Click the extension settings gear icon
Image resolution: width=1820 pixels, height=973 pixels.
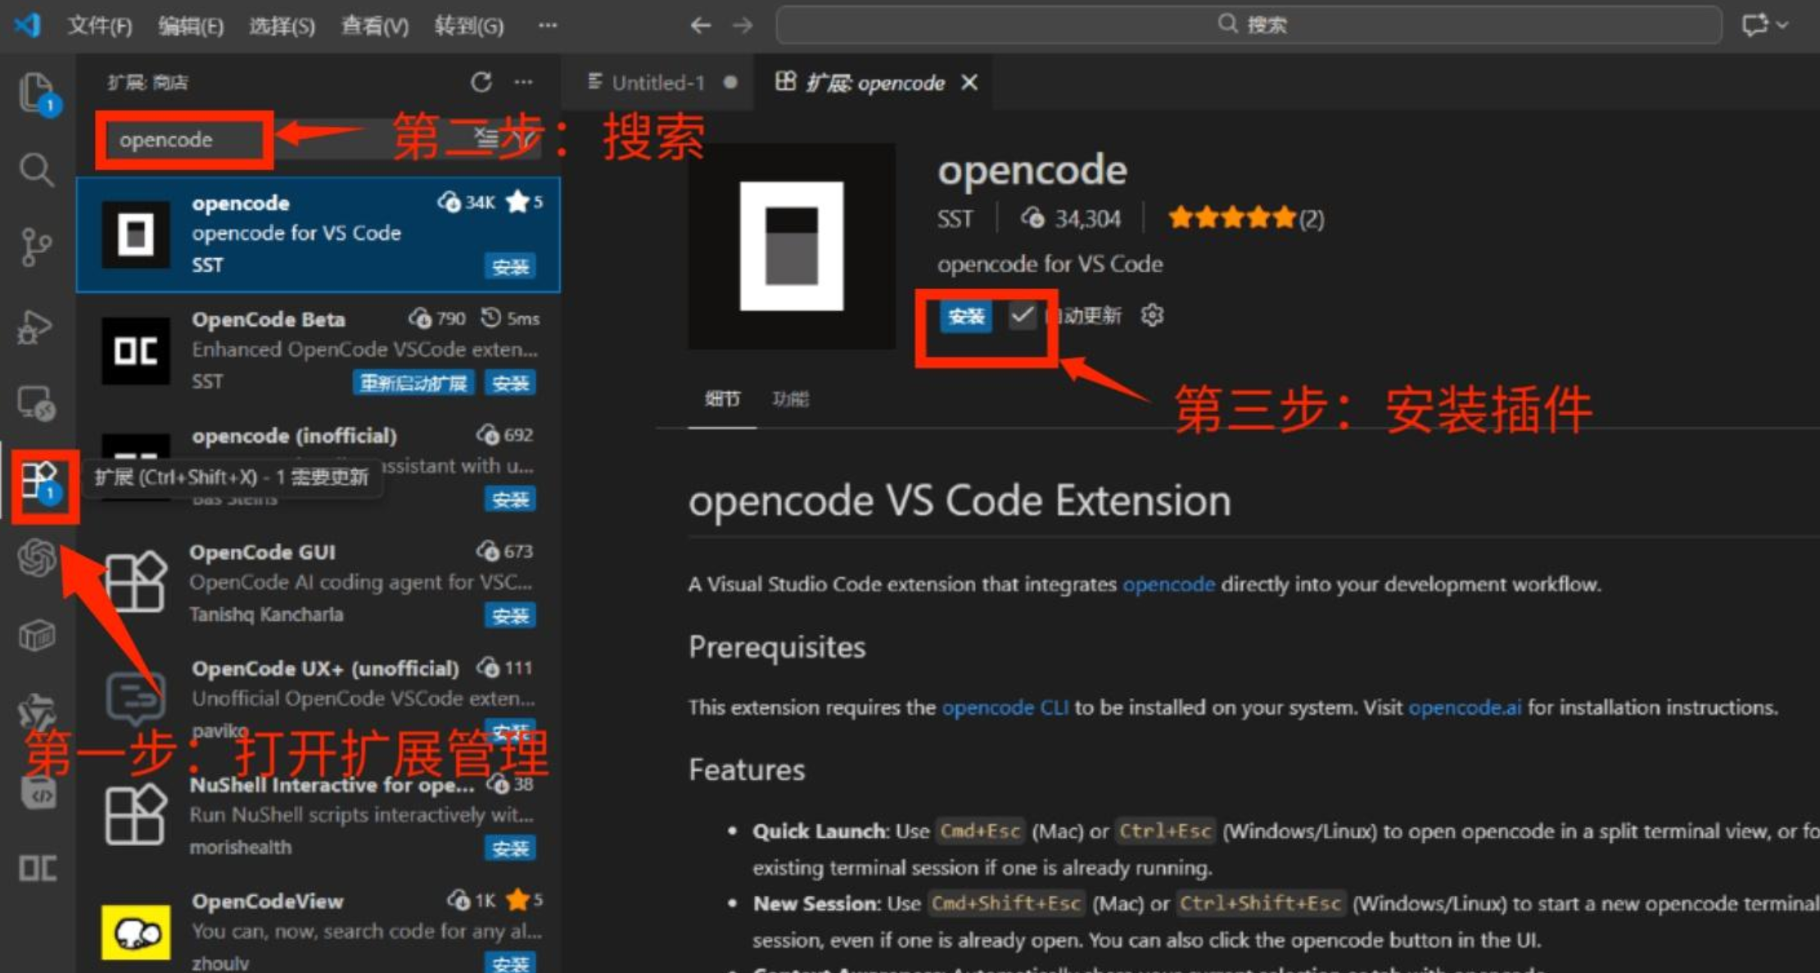1152,315
